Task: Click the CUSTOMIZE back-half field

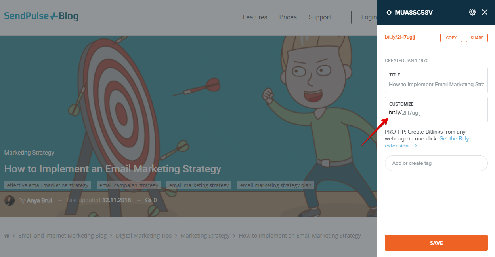Action: [x=436, y=110]
